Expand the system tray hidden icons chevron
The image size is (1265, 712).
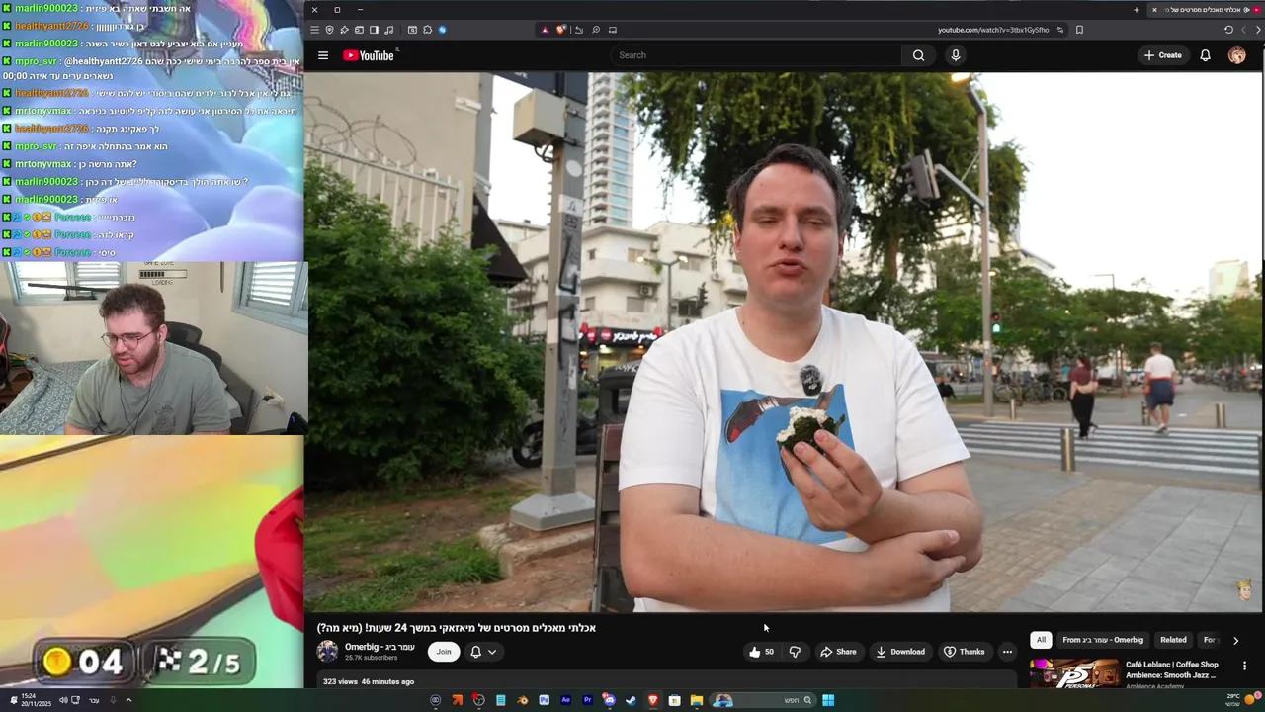coord(128,700)
